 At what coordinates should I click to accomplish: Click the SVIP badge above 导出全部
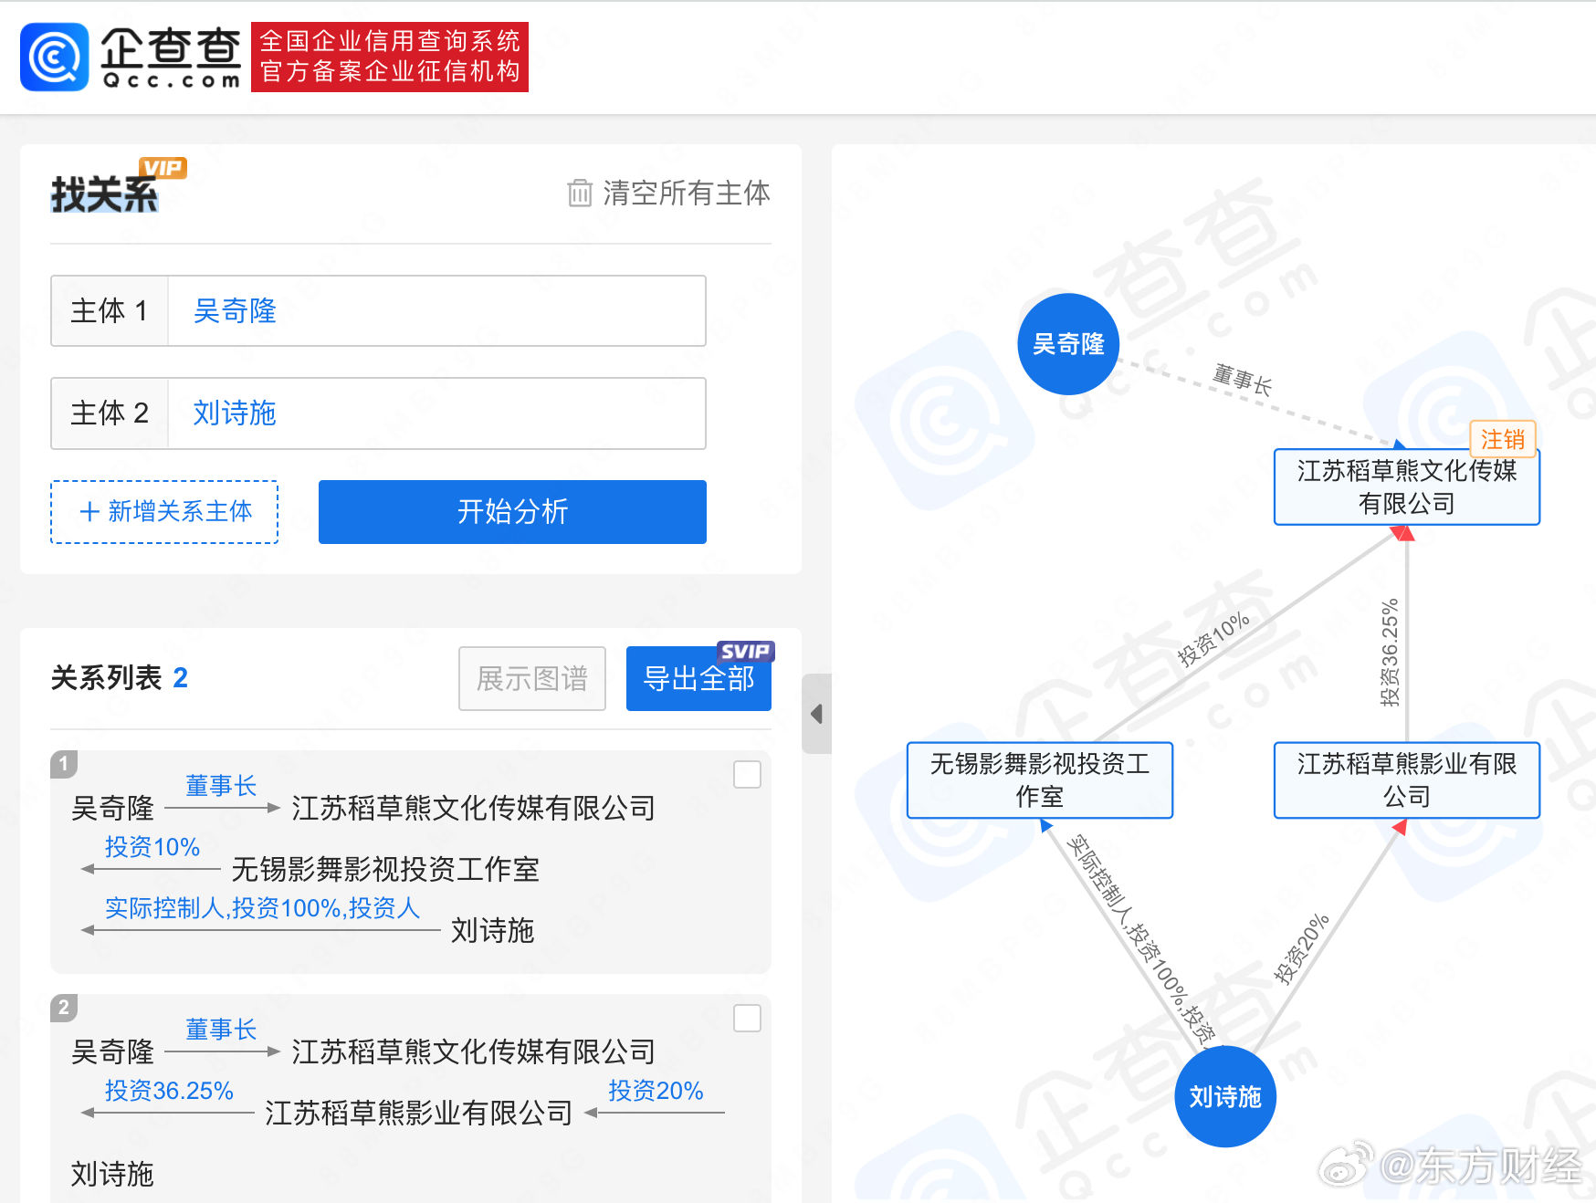[745, 651]
